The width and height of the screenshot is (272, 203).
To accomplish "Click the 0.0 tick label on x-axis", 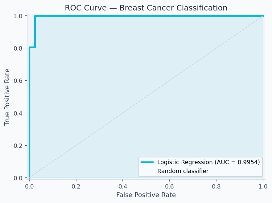I will [29, 186].
